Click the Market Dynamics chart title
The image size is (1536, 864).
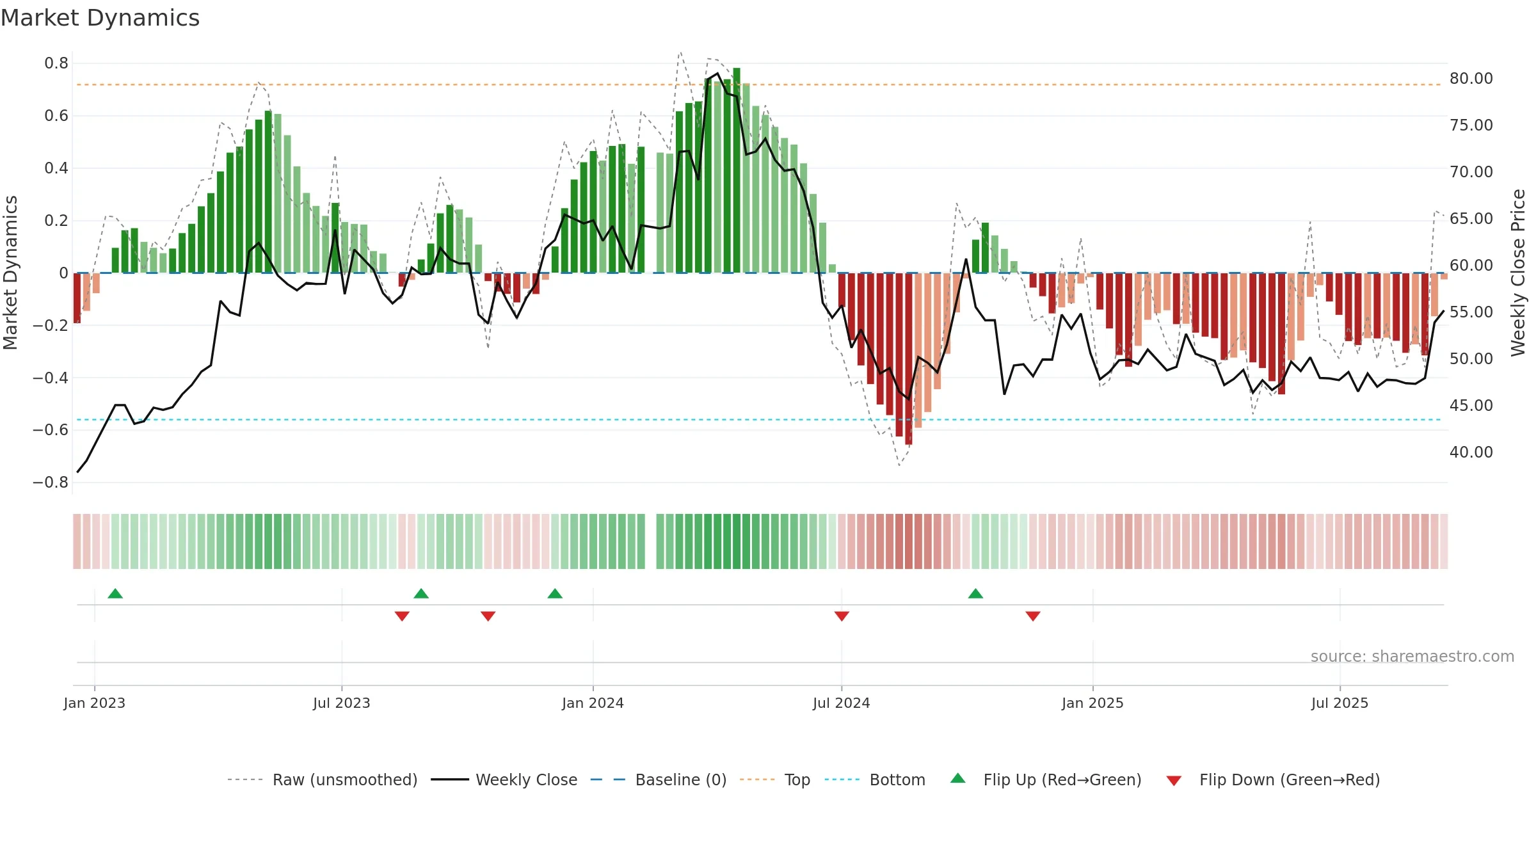[x=100, y=18]
